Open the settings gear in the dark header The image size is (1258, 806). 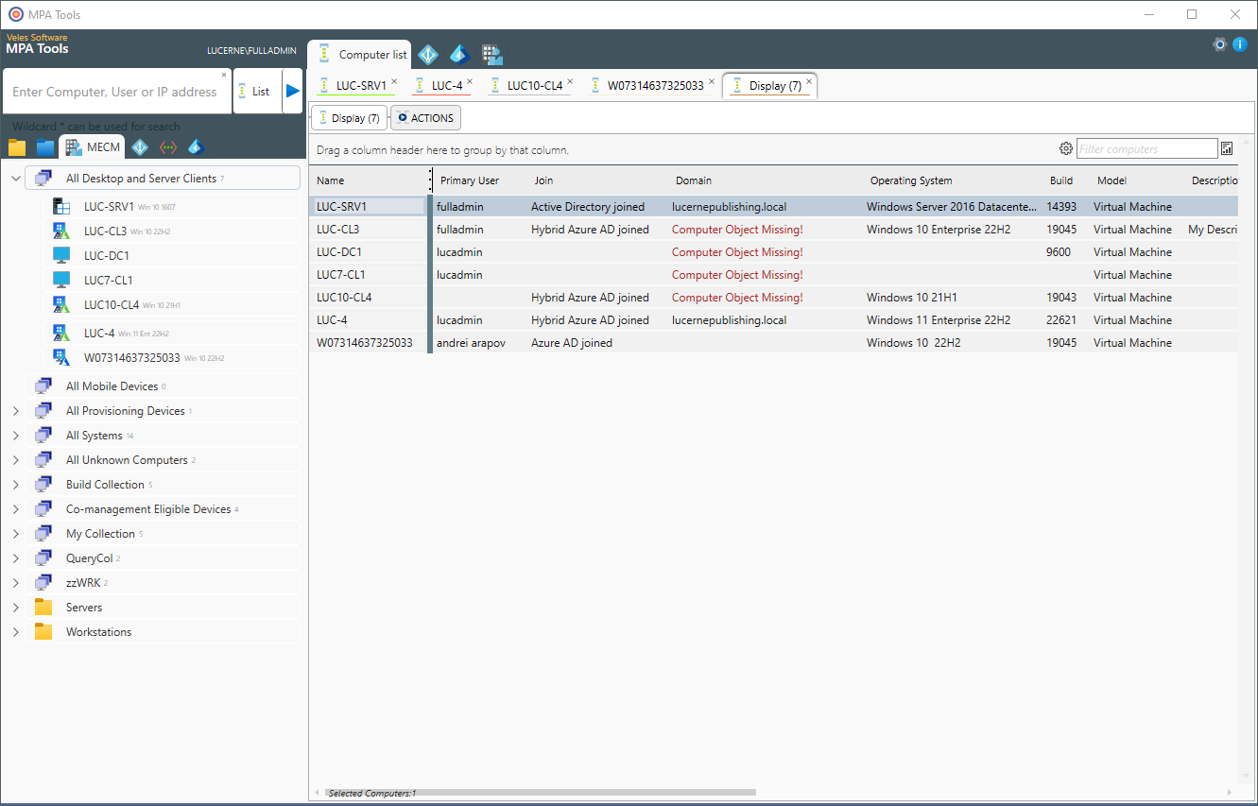coord(1219,44)
